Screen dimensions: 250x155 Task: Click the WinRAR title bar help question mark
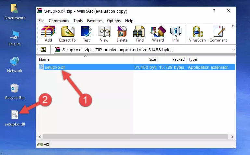214,11
